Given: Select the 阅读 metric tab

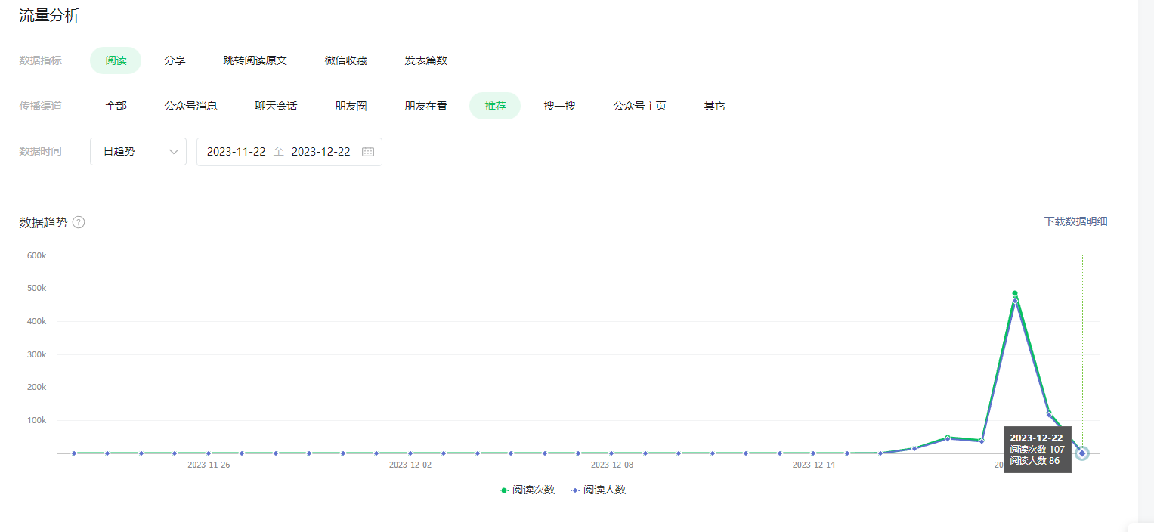Looking at the screenshot, I should pyautogui.click(x=116, y=60).
